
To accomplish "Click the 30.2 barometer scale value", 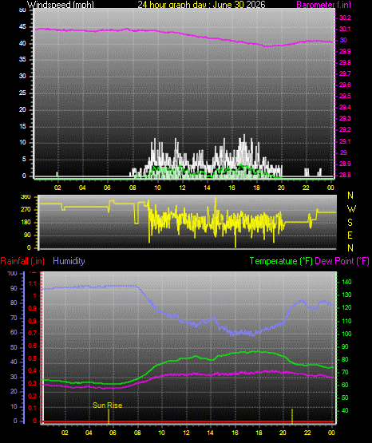I will pos(345,18).
